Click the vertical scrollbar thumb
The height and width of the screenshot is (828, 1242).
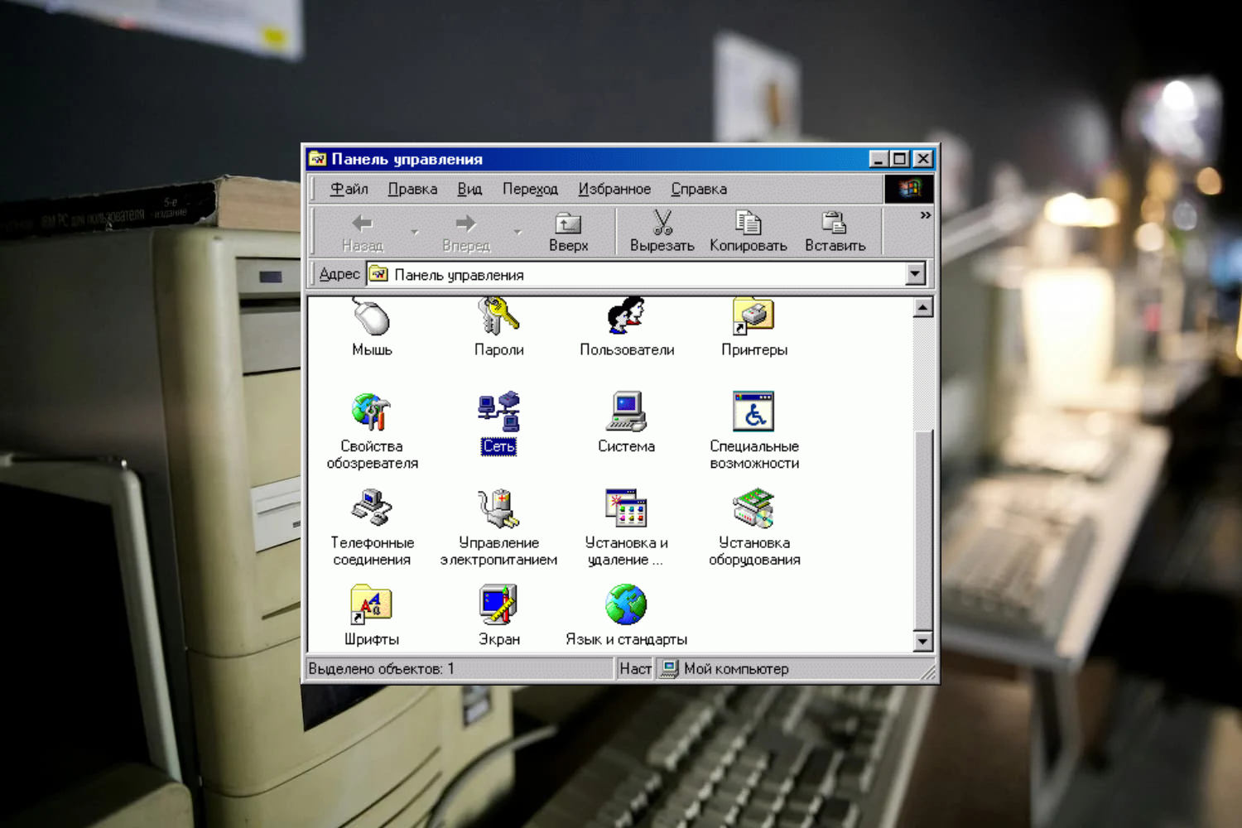923,530
